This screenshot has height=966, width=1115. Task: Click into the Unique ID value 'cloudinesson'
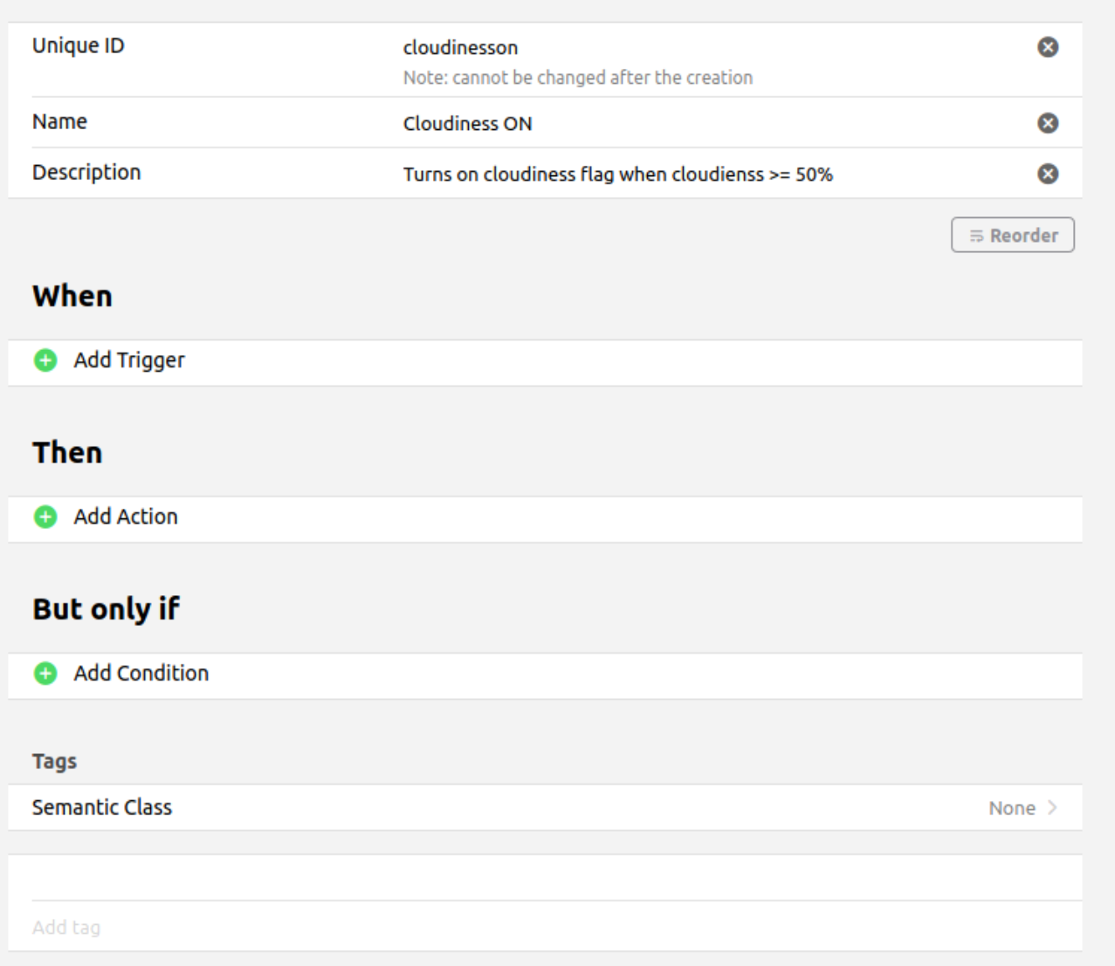[460, 48]
